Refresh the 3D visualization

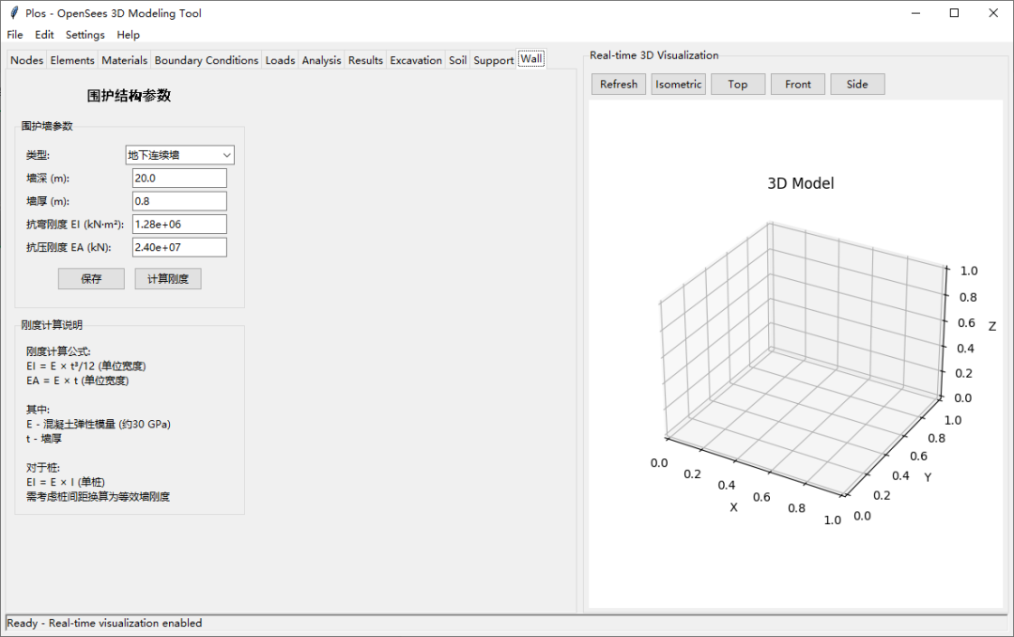pyautogui.click(x=618, y=85)
